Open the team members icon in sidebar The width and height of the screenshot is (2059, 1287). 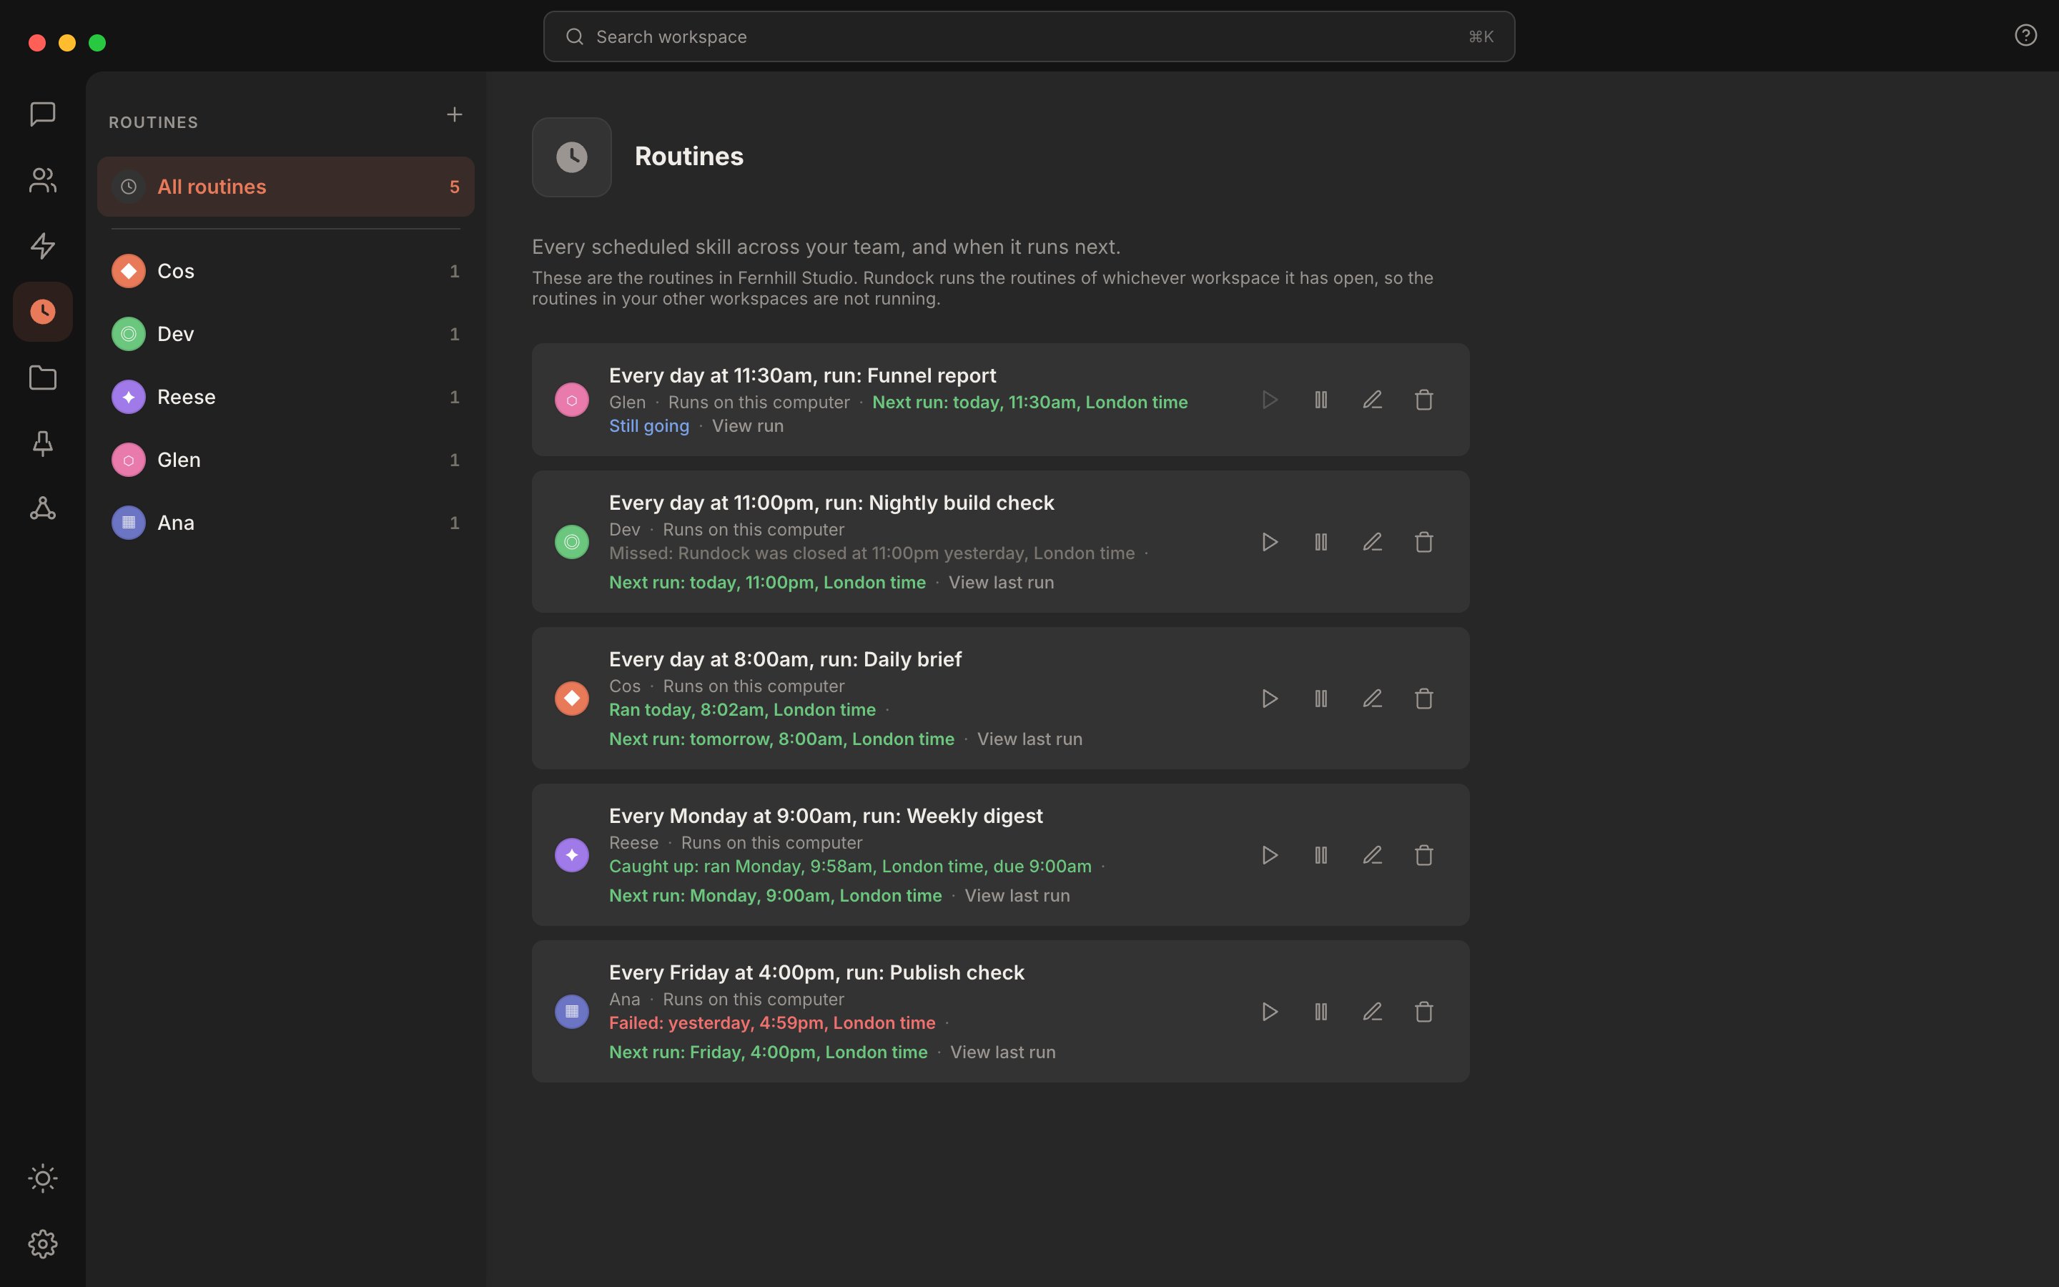pos(43,179)
